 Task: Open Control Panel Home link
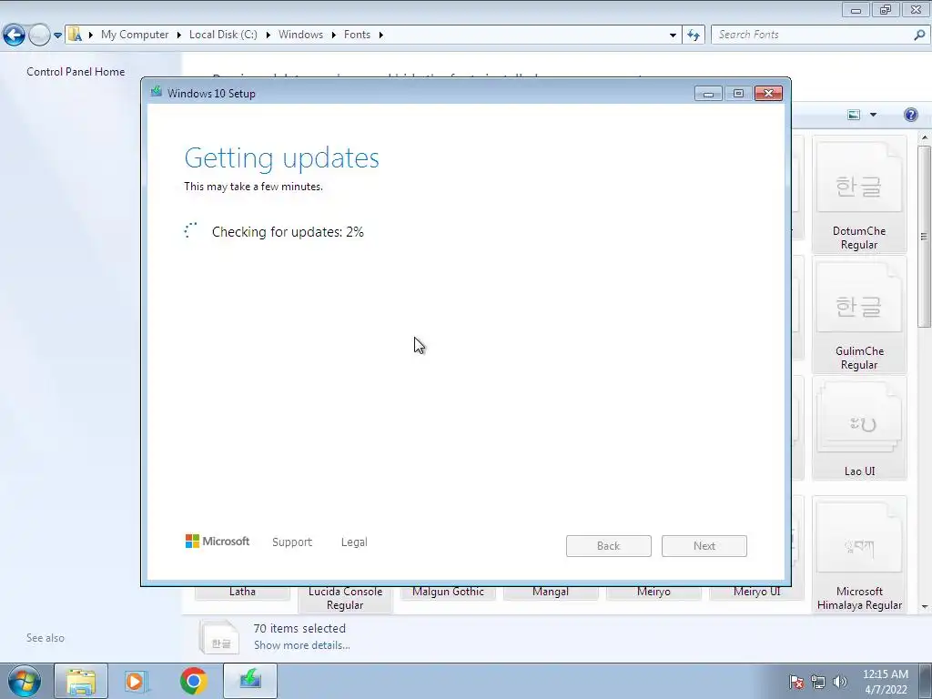tap(76, 71)
